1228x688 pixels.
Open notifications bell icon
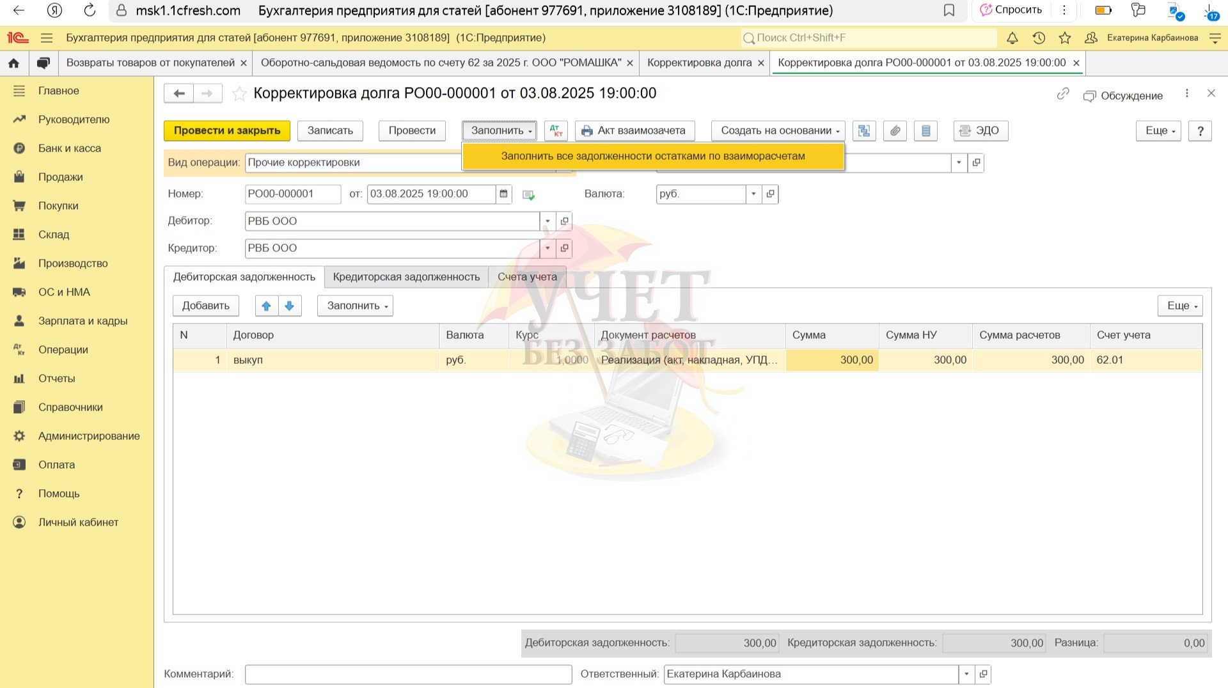pos(1012,38)
